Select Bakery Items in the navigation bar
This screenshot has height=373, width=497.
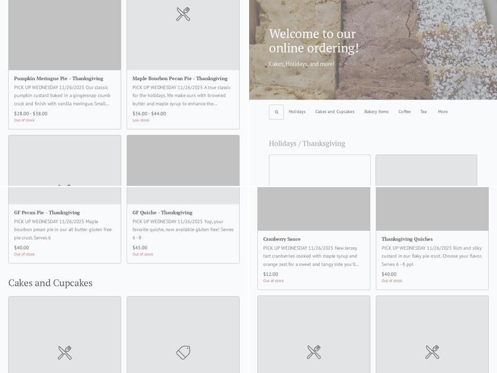376,112
